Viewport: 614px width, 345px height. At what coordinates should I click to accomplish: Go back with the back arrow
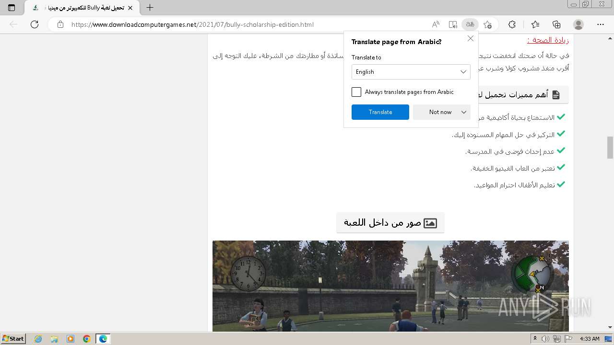tap(13, 24)
